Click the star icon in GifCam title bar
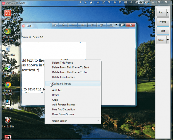173x140 pixels. (91, 2)
